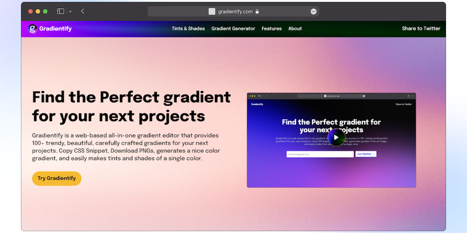Click the preview window's plus tab icon
This screenshot has height=233, width=467.
(412, 96)
